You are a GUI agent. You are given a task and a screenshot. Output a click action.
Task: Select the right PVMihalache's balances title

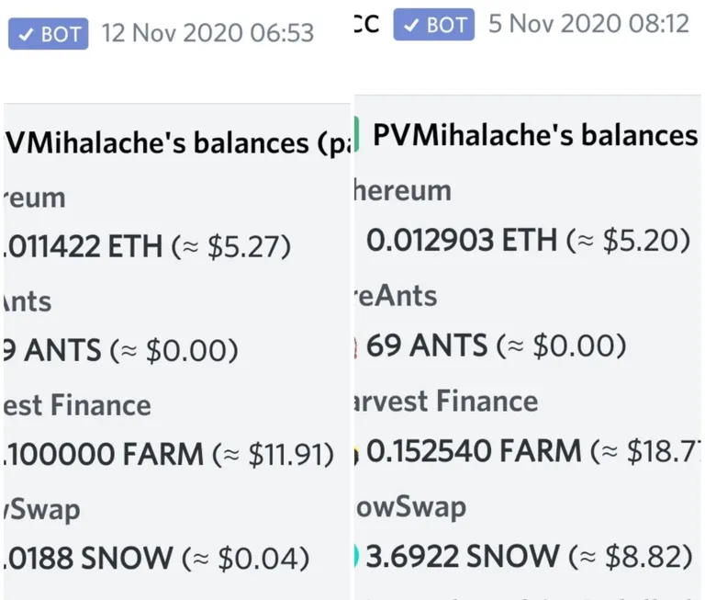(535, 135)
